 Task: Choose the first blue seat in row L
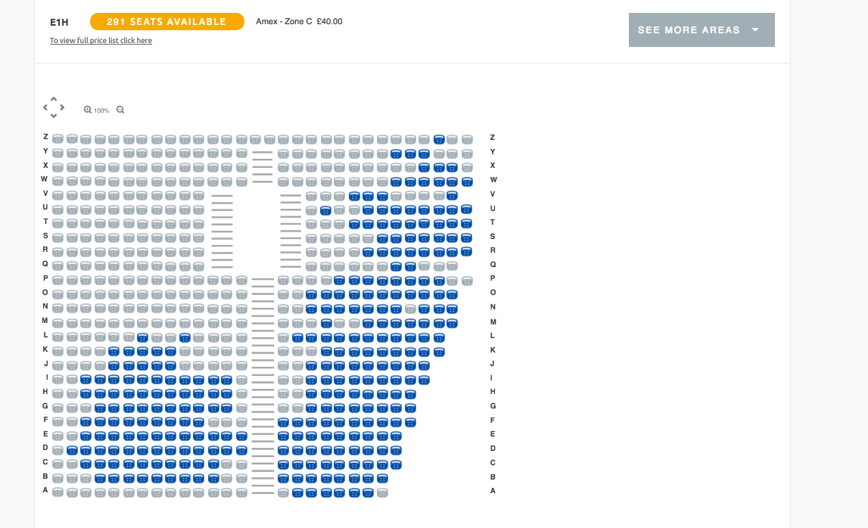click(142, 337)
